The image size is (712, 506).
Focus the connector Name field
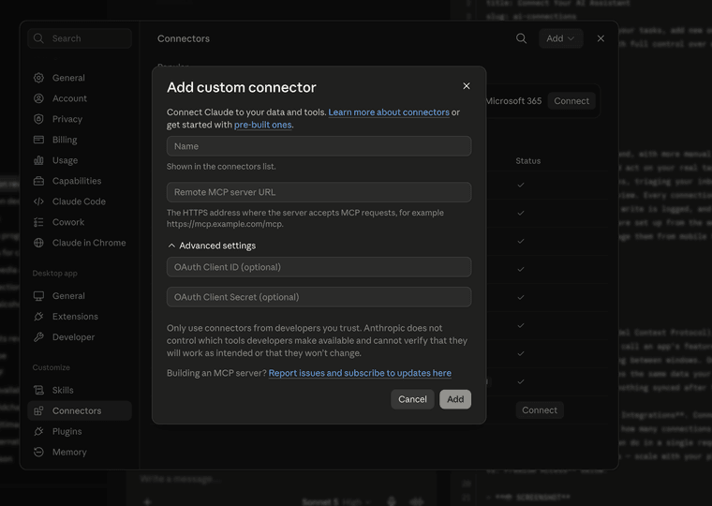point(319,146)
